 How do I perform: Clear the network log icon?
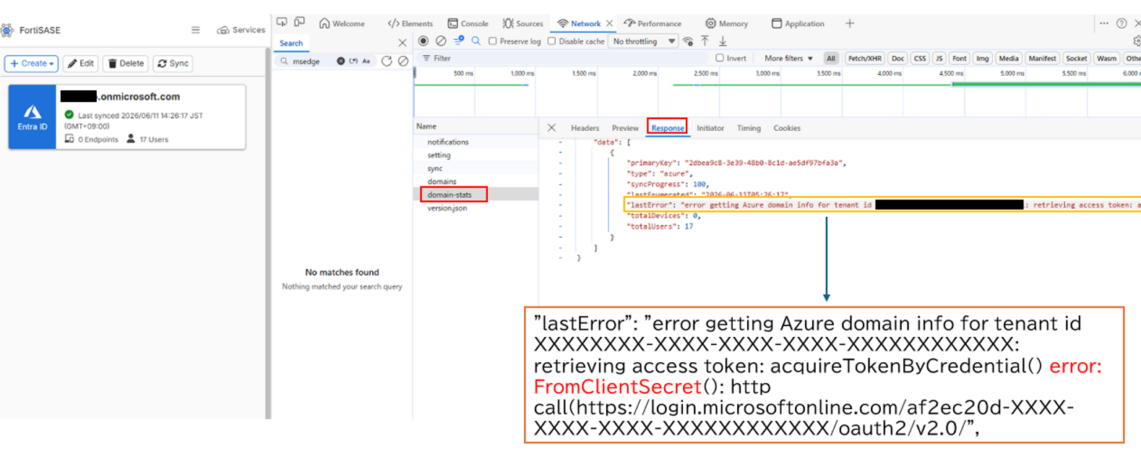tap(441, 41)
